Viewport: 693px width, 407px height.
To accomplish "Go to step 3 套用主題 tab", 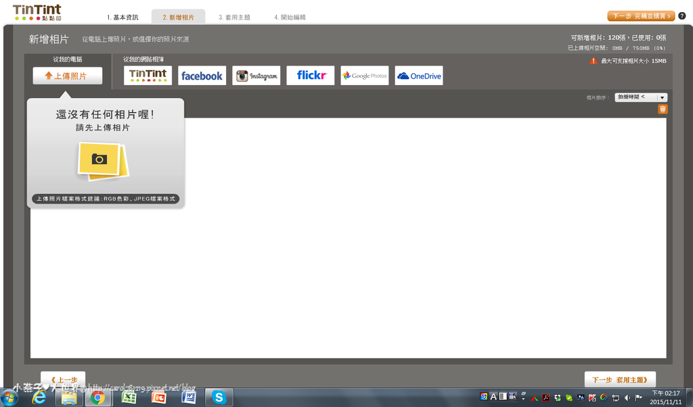I will (x=234, y=17).
